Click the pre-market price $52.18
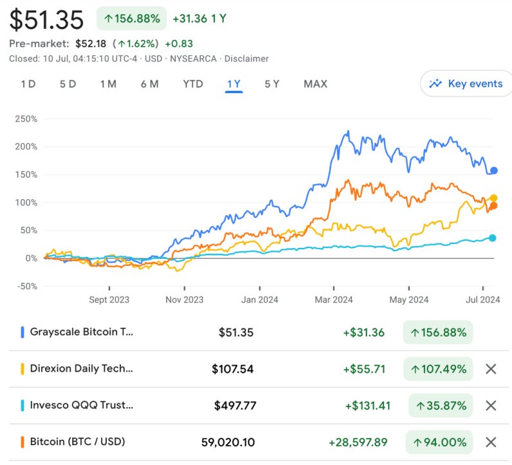512x465 pixels. click(x=91, y=44)
